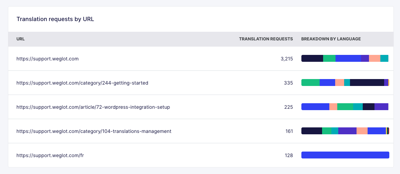Click the salmon segment in the first row bar
The height and width of the screenshot is (174, 400).
click(x=374, y=58)
